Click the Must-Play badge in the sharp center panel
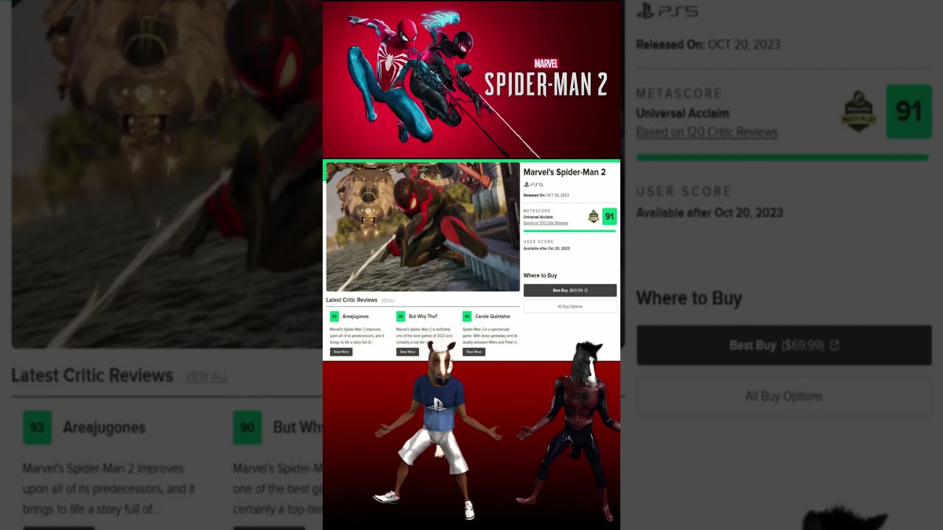Screen dimensions: 943x530 coord(594,216)
